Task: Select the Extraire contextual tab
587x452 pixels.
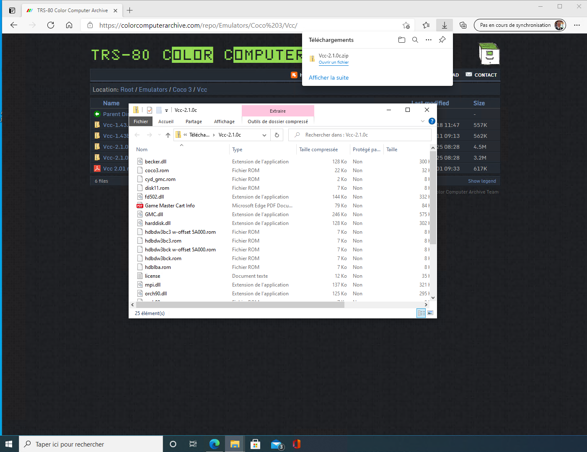Action: [278, 111]
